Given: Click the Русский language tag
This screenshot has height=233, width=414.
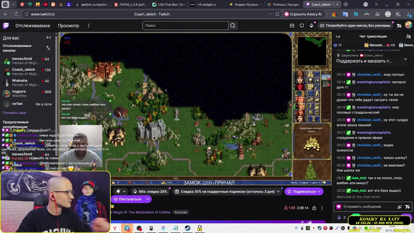Looking at the screenshot, I should coord(180,212).
